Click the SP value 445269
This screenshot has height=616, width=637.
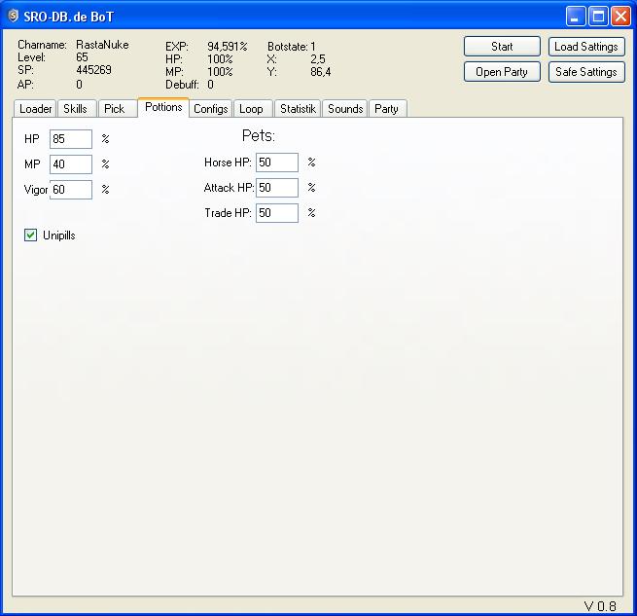pos(93,70)
